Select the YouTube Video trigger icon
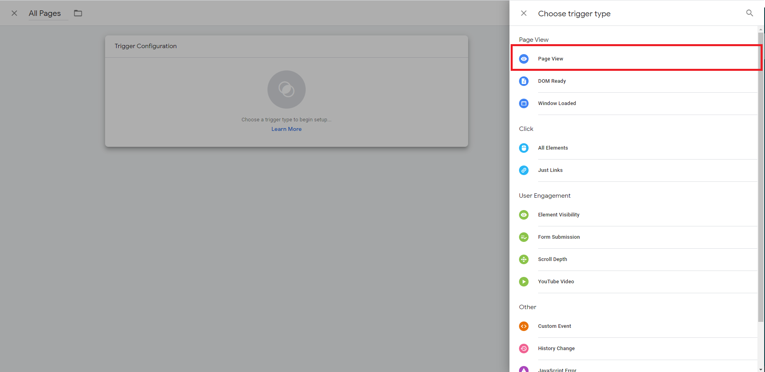Viewport: 765px width, 372px height. click(x=523, y=281)
